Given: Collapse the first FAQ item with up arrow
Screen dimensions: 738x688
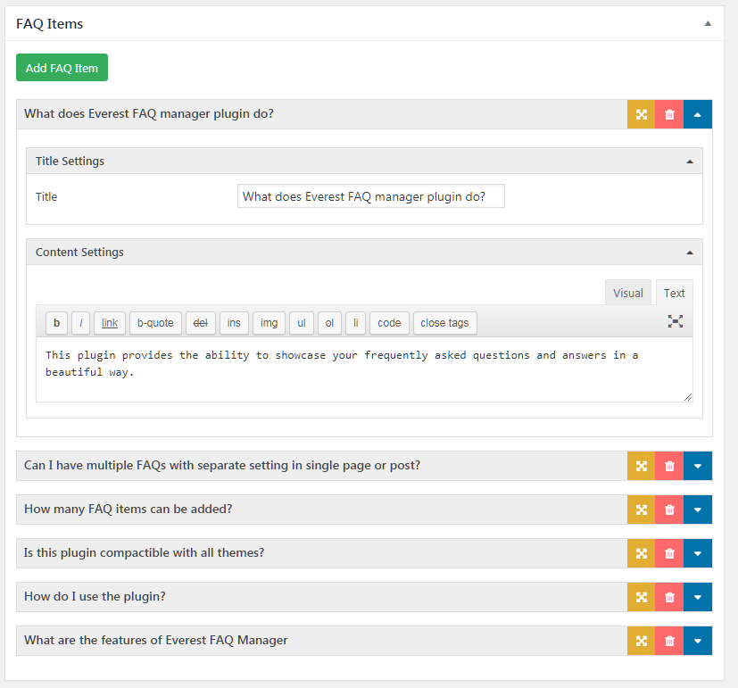Looking at the screenshot, I should pyautogui.click(x=698, y=114).
